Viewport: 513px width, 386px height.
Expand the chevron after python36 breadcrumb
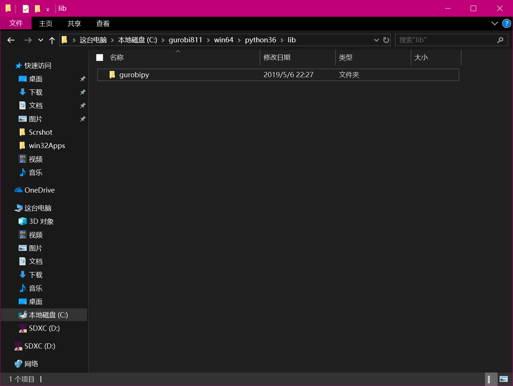pyautogui.click(x=282, y=40)
